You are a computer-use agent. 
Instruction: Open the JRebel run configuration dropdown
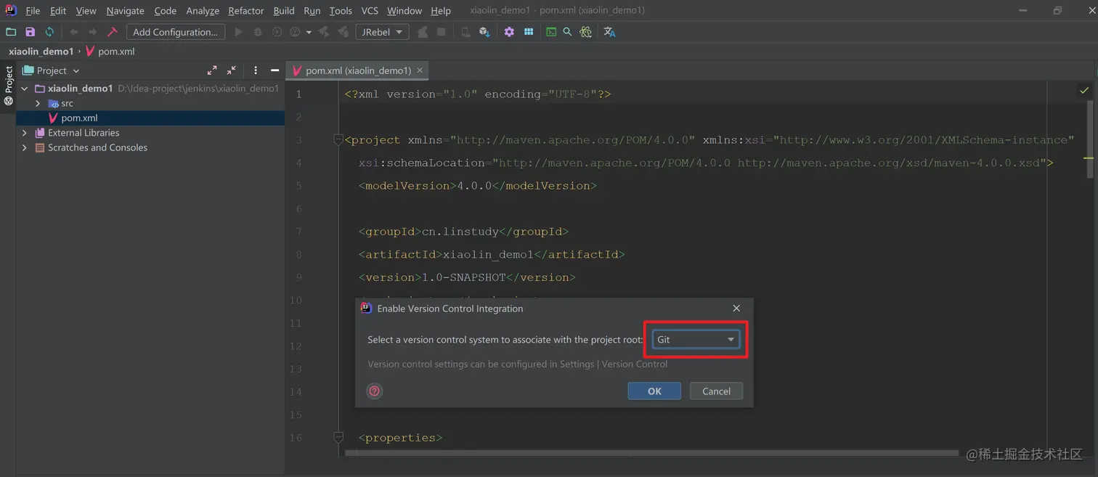(382, 32)
